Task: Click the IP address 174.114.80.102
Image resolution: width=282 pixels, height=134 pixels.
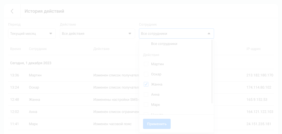Action: (259, 87)
